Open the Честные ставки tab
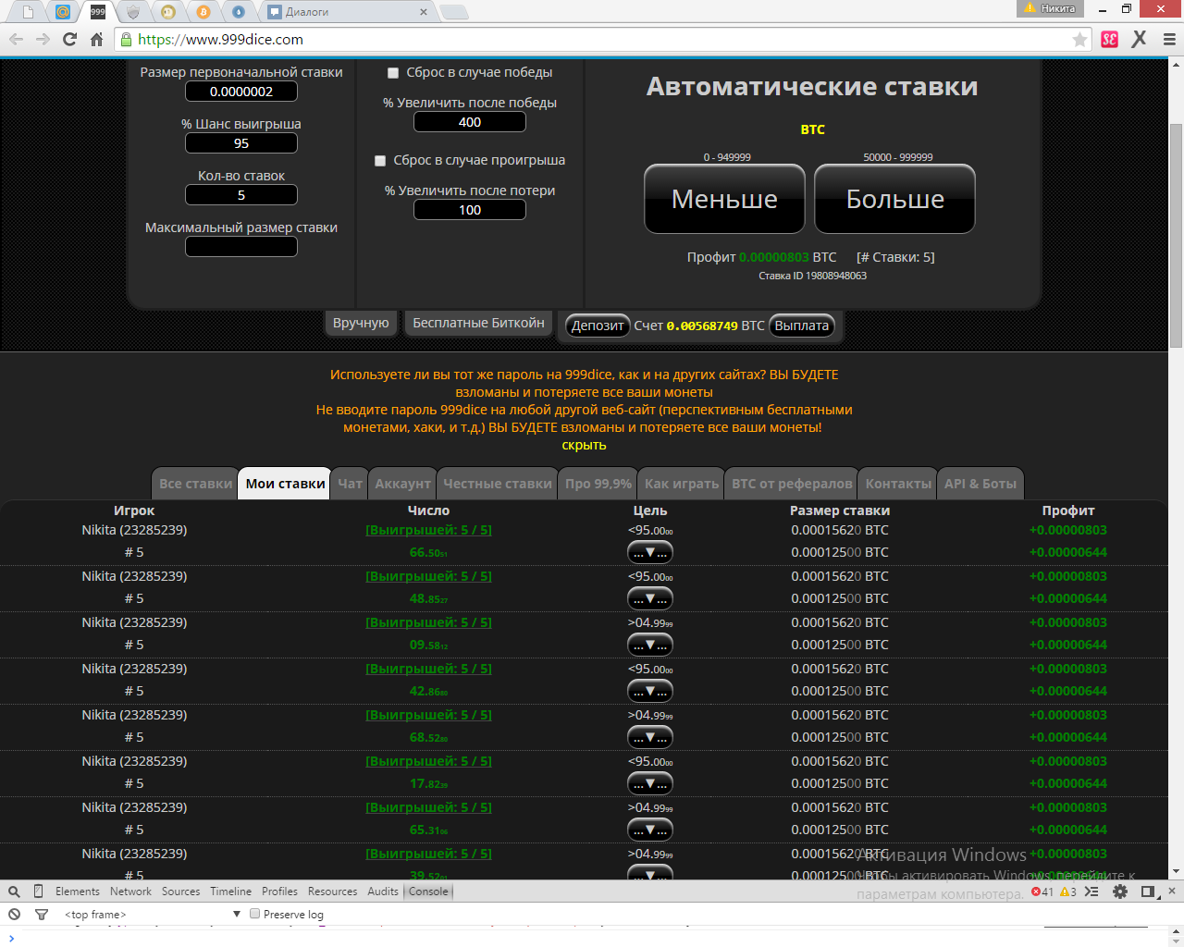1184x947 pixels. point(498,484)
